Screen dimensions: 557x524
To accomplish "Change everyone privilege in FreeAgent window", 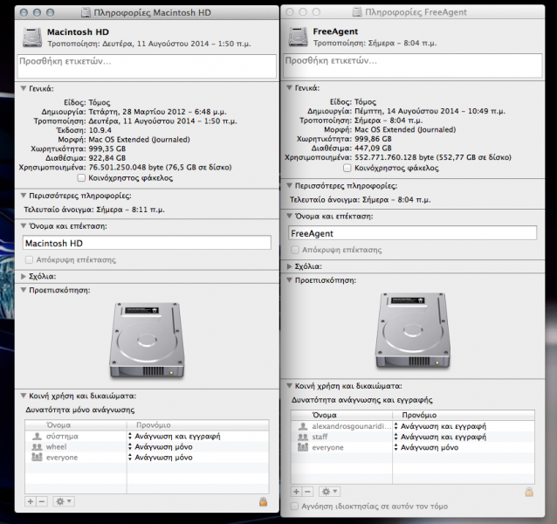I will pos(426,448).
